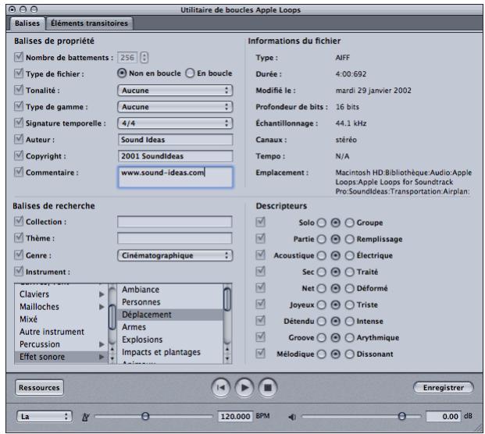Viewport: 485px width, 434px height.
Task: Click the dB volume value field
Action: pyautogui.click(x=444, y=416)
